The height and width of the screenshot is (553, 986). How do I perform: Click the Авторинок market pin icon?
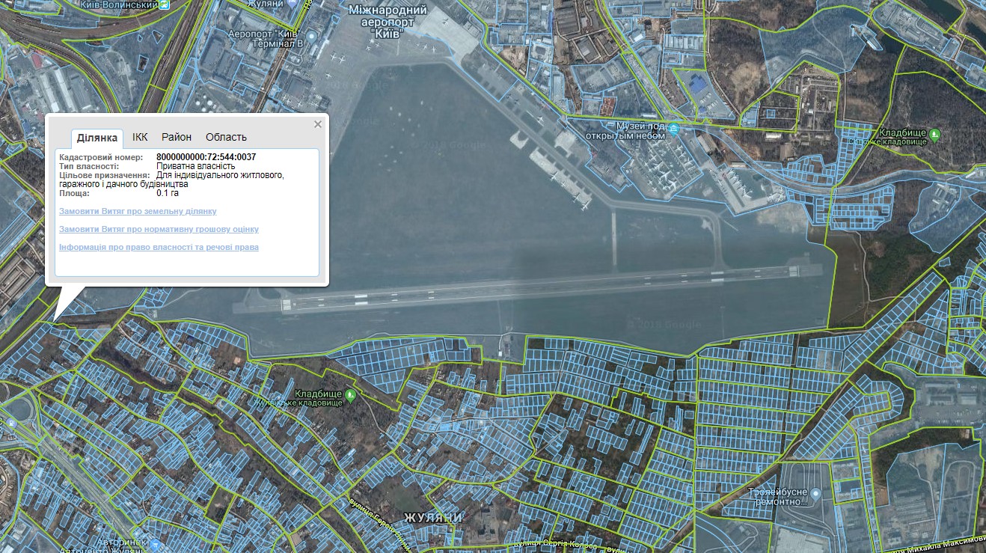pos(155,544)
